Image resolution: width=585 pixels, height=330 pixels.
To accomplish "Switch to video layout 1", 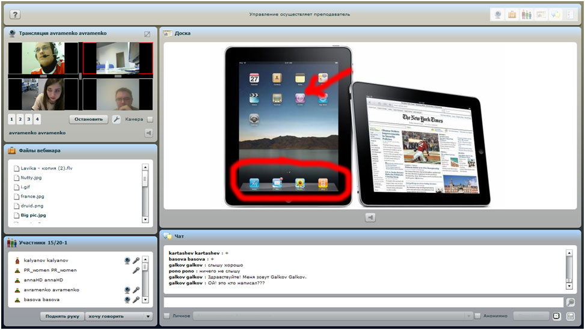I will (x=11, y=120).
